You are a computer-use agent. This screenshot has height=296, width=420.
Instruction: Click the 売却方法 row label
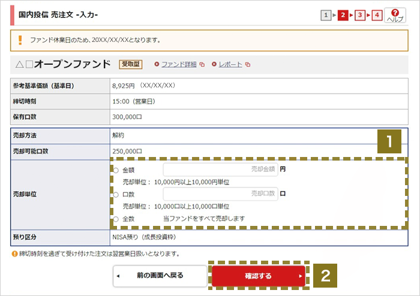click(x=25, y=135)
